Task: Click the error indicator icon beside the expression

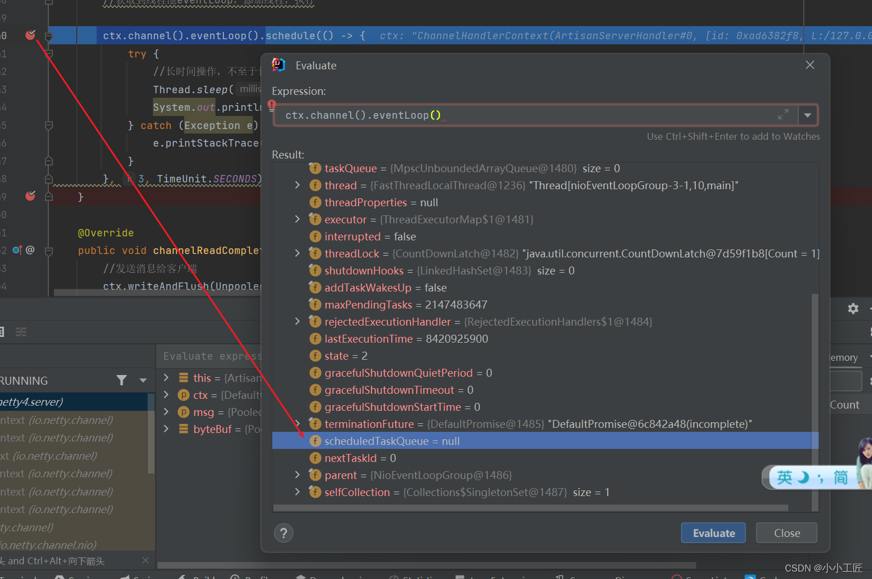Action: point(272,105)
